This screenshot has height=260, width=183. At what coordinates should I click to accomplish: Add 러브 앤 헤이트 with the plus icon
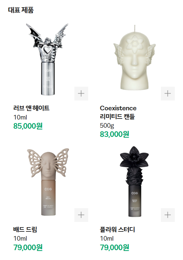tap(81, 94)
